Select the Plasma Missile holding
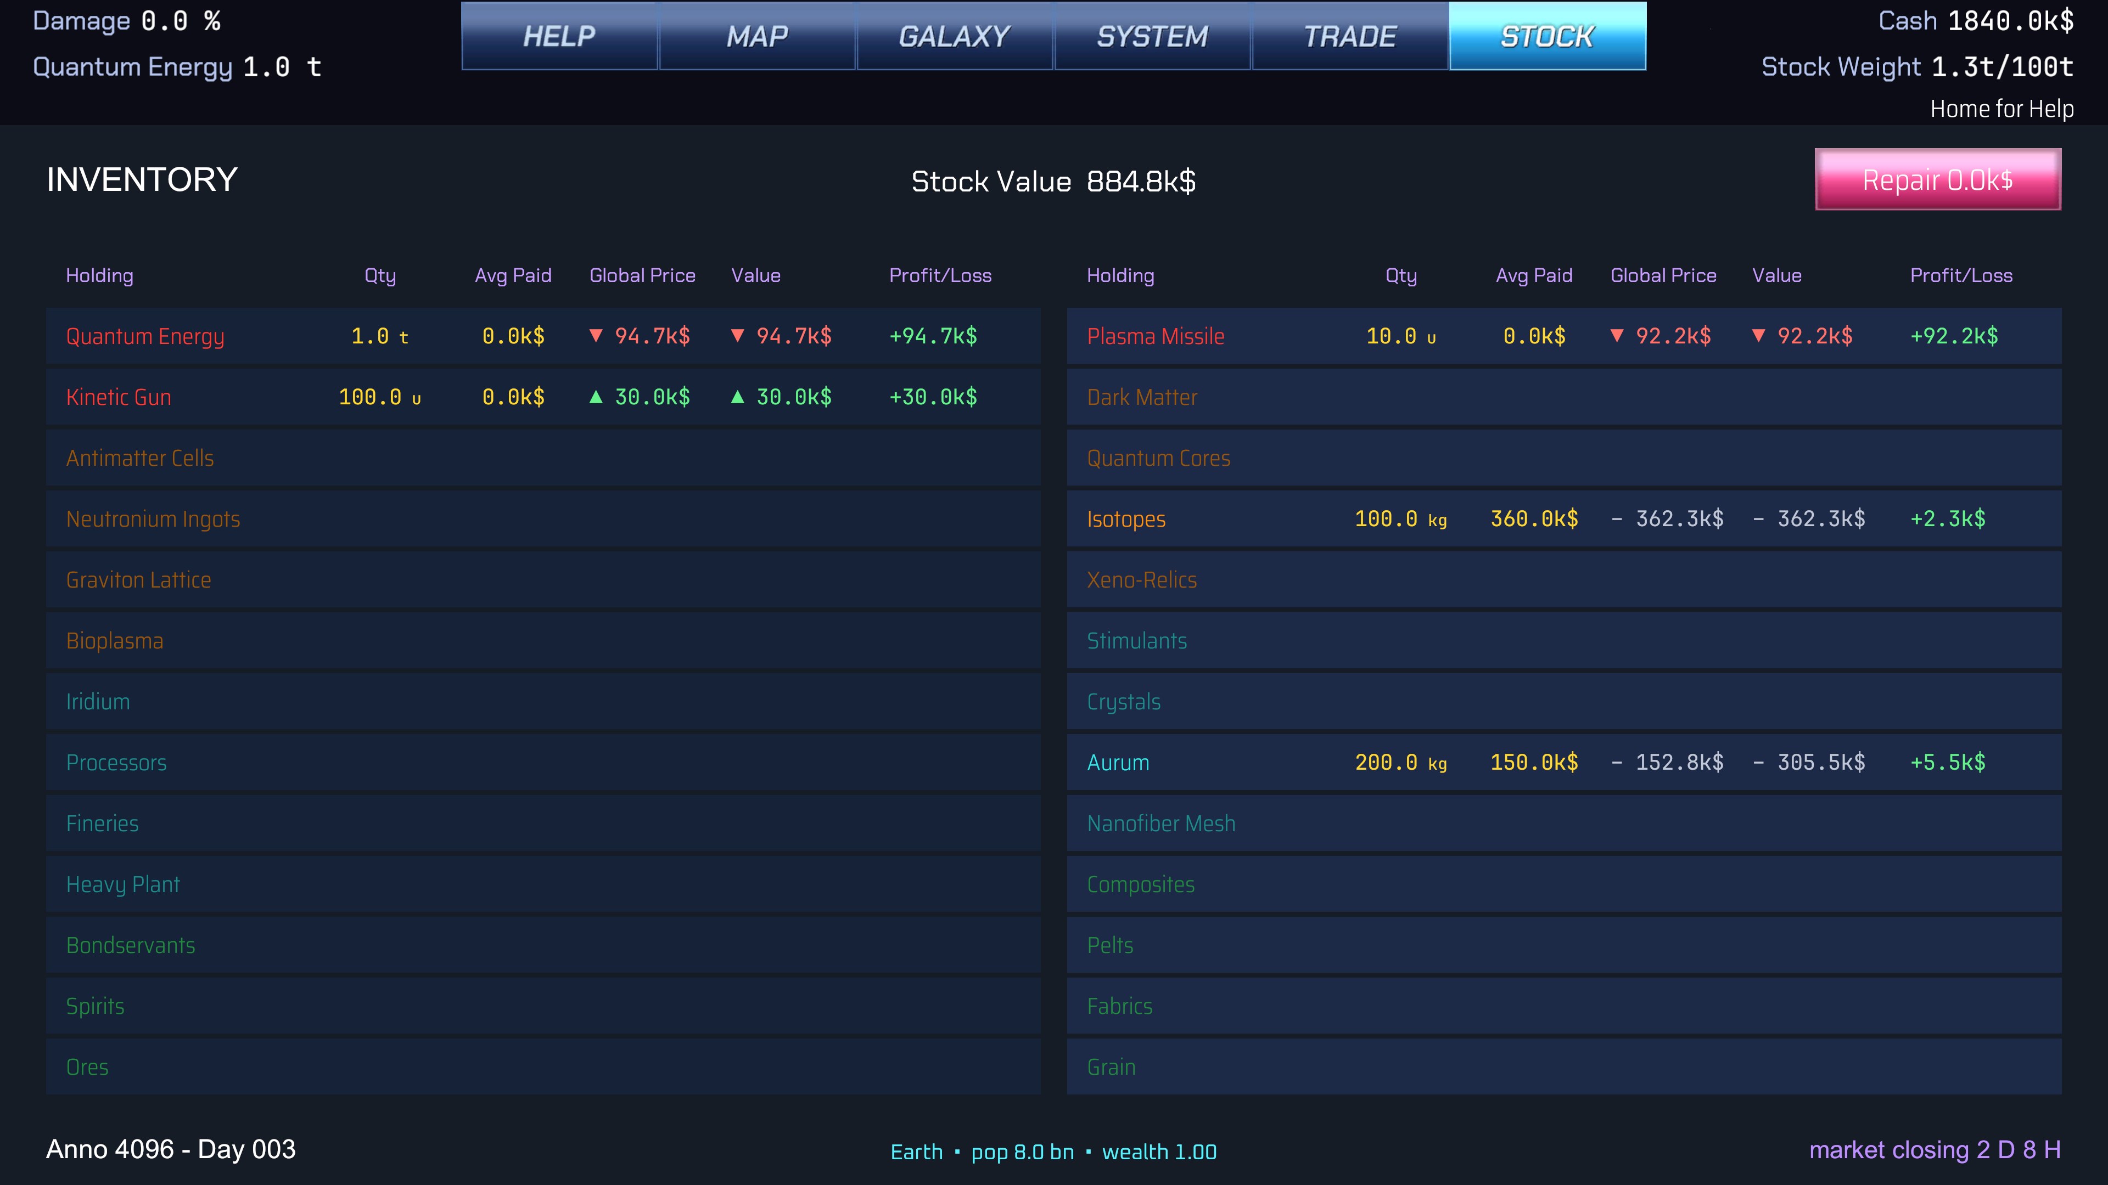 (1564, 336)
